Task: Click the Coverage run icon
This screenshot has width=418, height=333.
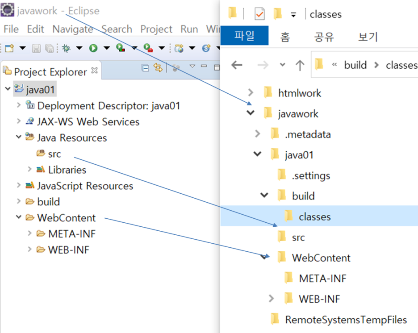Action: pyautogui.click(x=121, y=48)
